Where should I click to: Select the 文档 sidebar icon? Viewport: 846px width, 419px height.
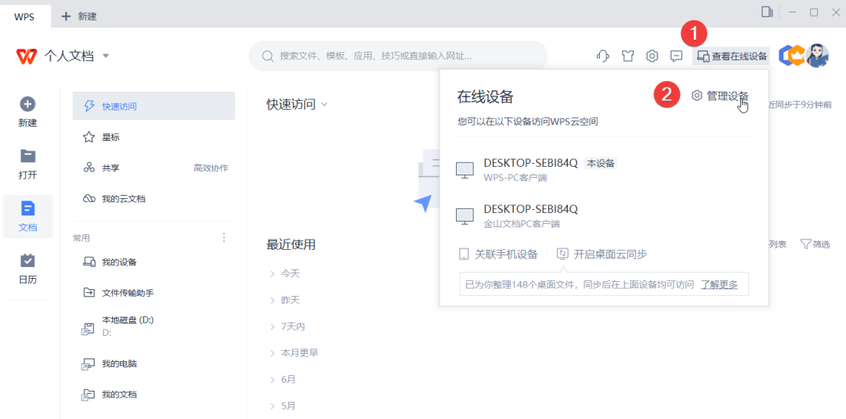[x=27, y=217]
